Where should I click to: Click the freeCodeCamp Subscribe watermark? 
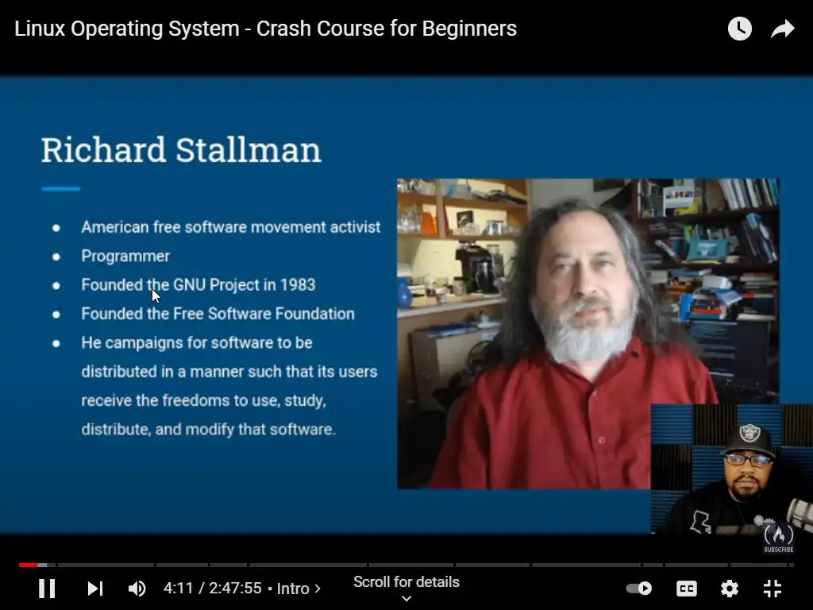778,539
